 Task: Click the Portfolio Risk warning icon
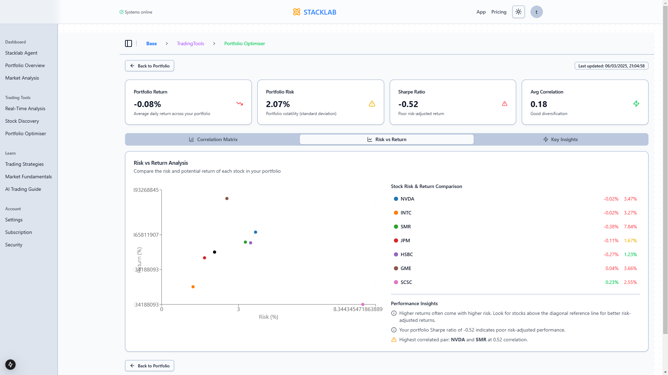click(x=372, y=104)
